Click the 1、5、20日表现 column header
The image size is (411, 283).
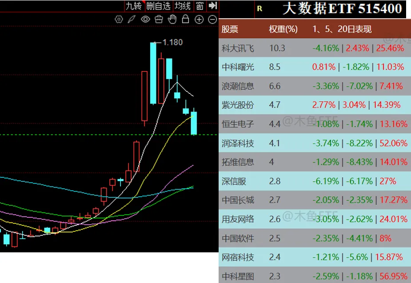[342, 29]
